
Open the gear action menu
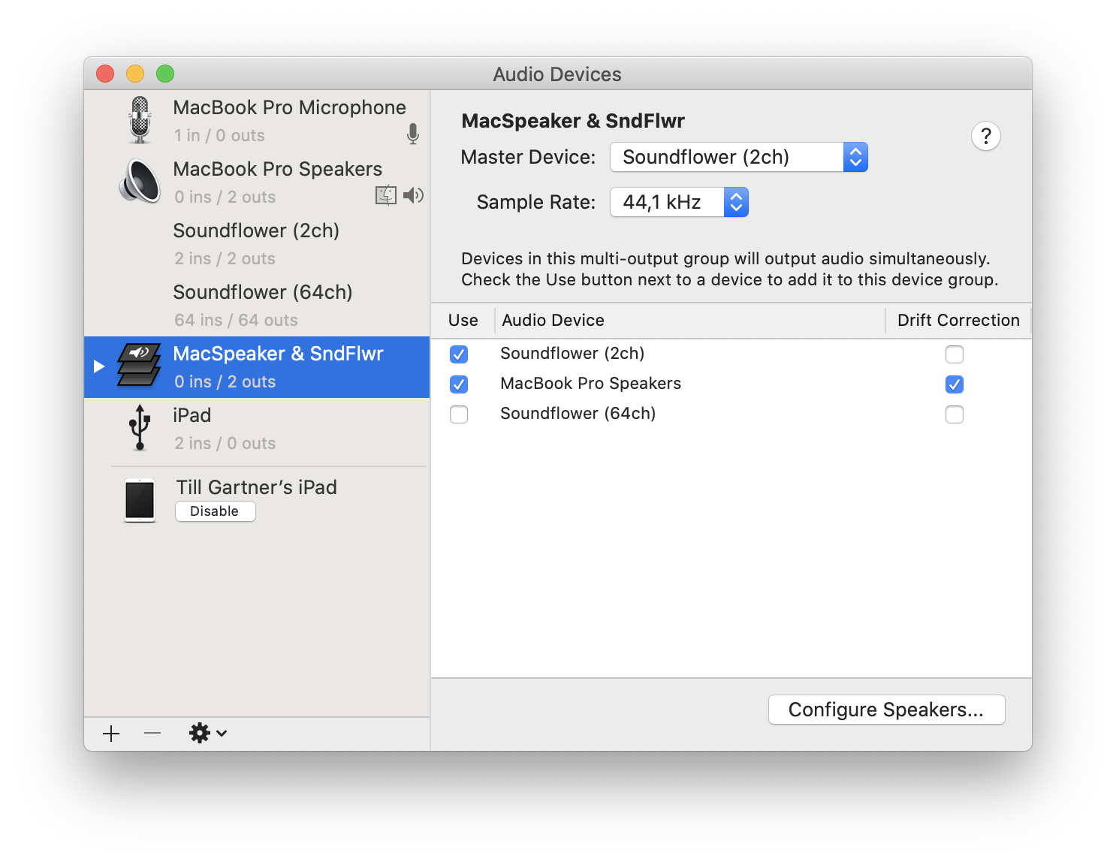click(207, 734)
